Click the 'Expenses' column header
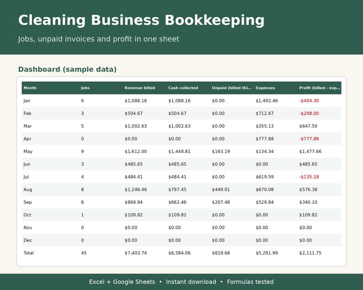This screenshot has height=290, width=363. click(265, 88)
